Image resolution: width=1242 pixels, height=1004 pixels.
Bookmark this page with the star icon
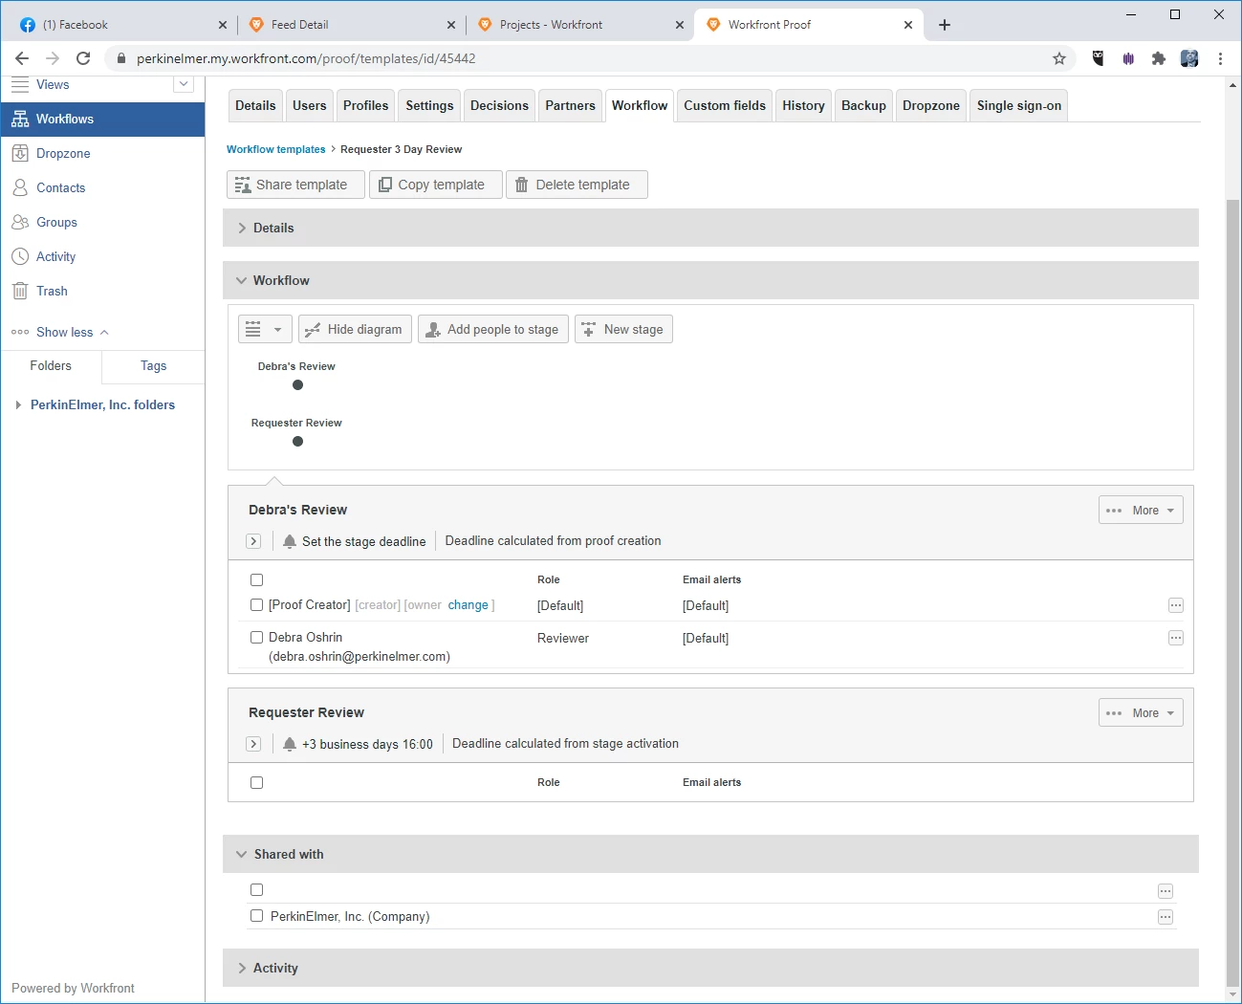point(1059,58)
